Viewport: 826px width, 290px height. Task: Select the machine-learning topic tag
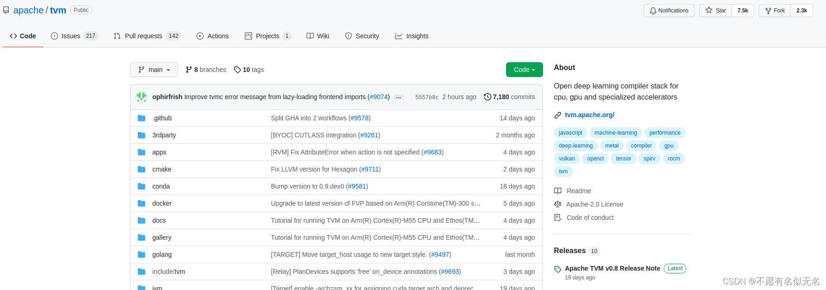616,133
